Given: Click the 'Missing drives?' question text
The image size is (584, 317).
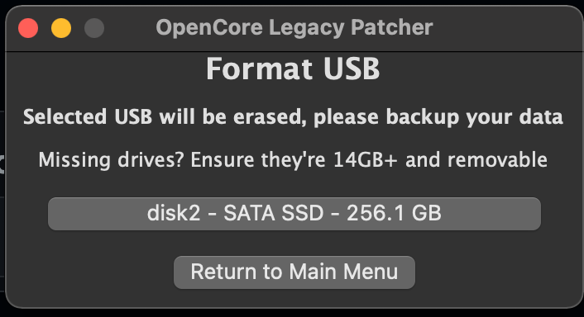Looking at the screenshot, I should (x=112, y=160).
